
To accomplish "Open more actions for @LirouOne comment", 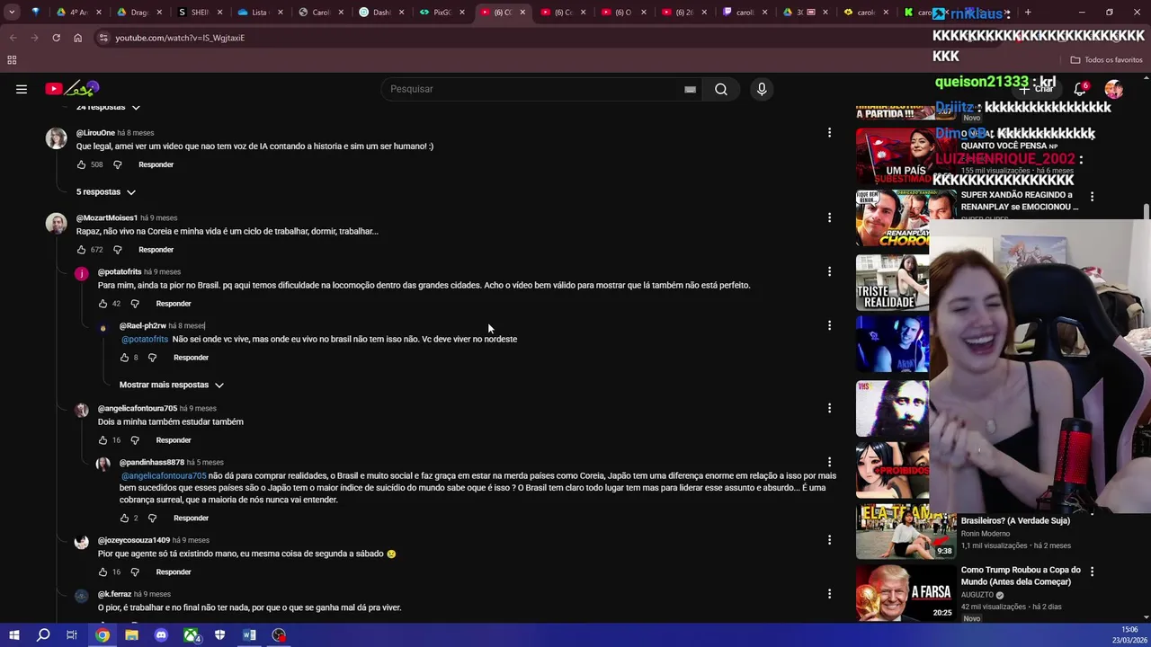I will point(829,133).
